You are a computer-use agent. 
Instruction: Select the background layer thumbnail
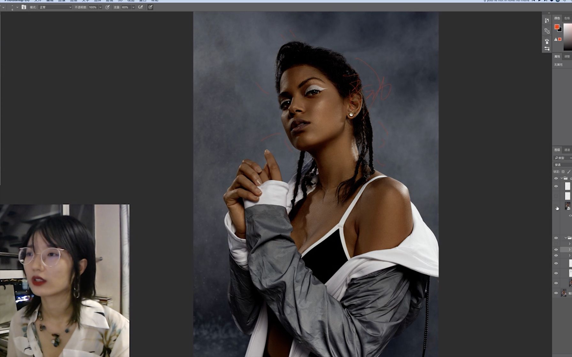[564, 293]
